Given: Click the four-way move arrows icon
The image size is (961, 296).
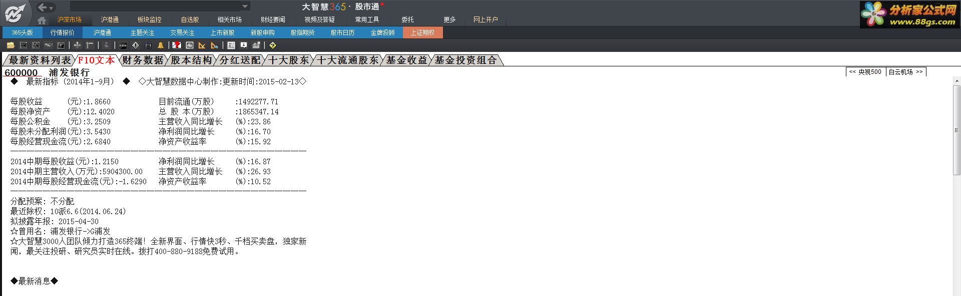Looking at the screenshot, I should (x=77, y=45).
